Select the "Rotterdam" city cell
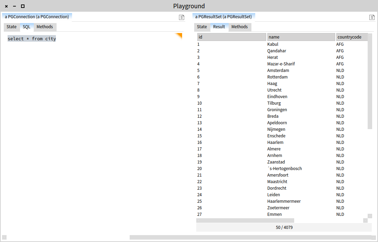 coord(277,77)
